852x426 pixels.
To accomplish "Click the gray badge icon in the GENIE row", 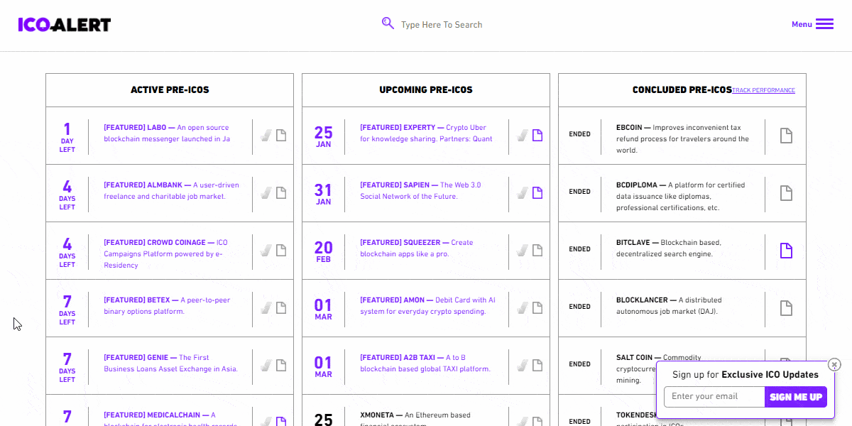I will pyautogui.click(x=266, y=365).
